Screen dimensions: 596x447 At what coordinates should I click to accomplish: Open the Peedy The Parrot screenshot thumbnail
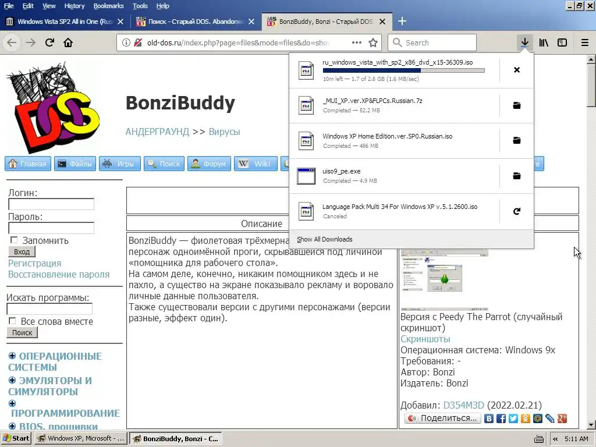click(x=445, y=279)
